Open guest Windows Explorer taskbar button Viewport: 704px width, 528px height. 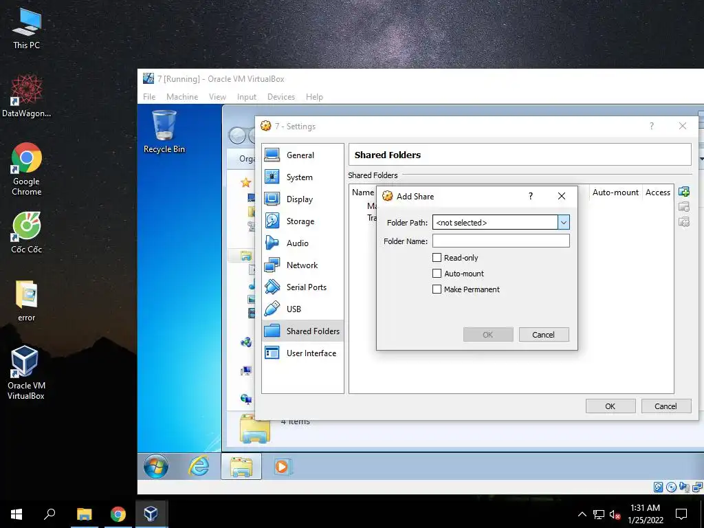[x=241, y=466]
